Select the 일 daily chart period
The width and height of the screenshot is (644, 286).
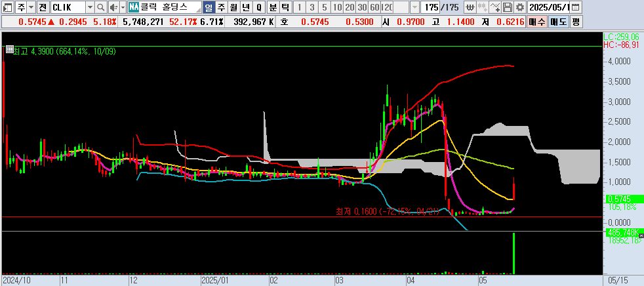pyautogui.click(x=209, y=7)
